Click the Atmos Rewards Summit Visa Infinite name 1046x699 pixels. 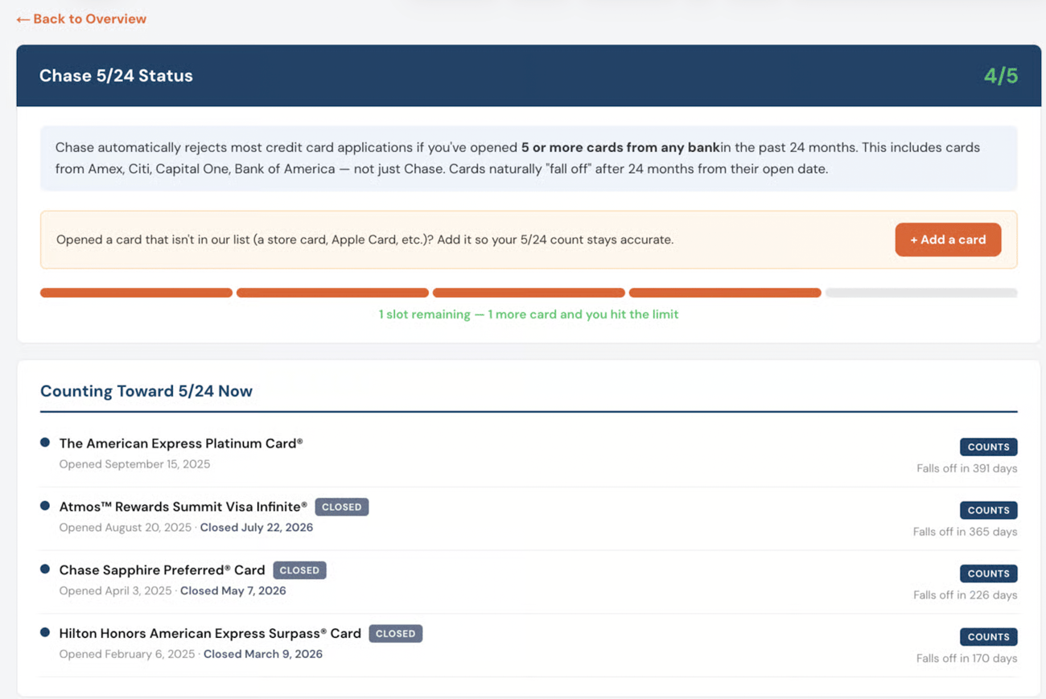(x=183, y=507)
